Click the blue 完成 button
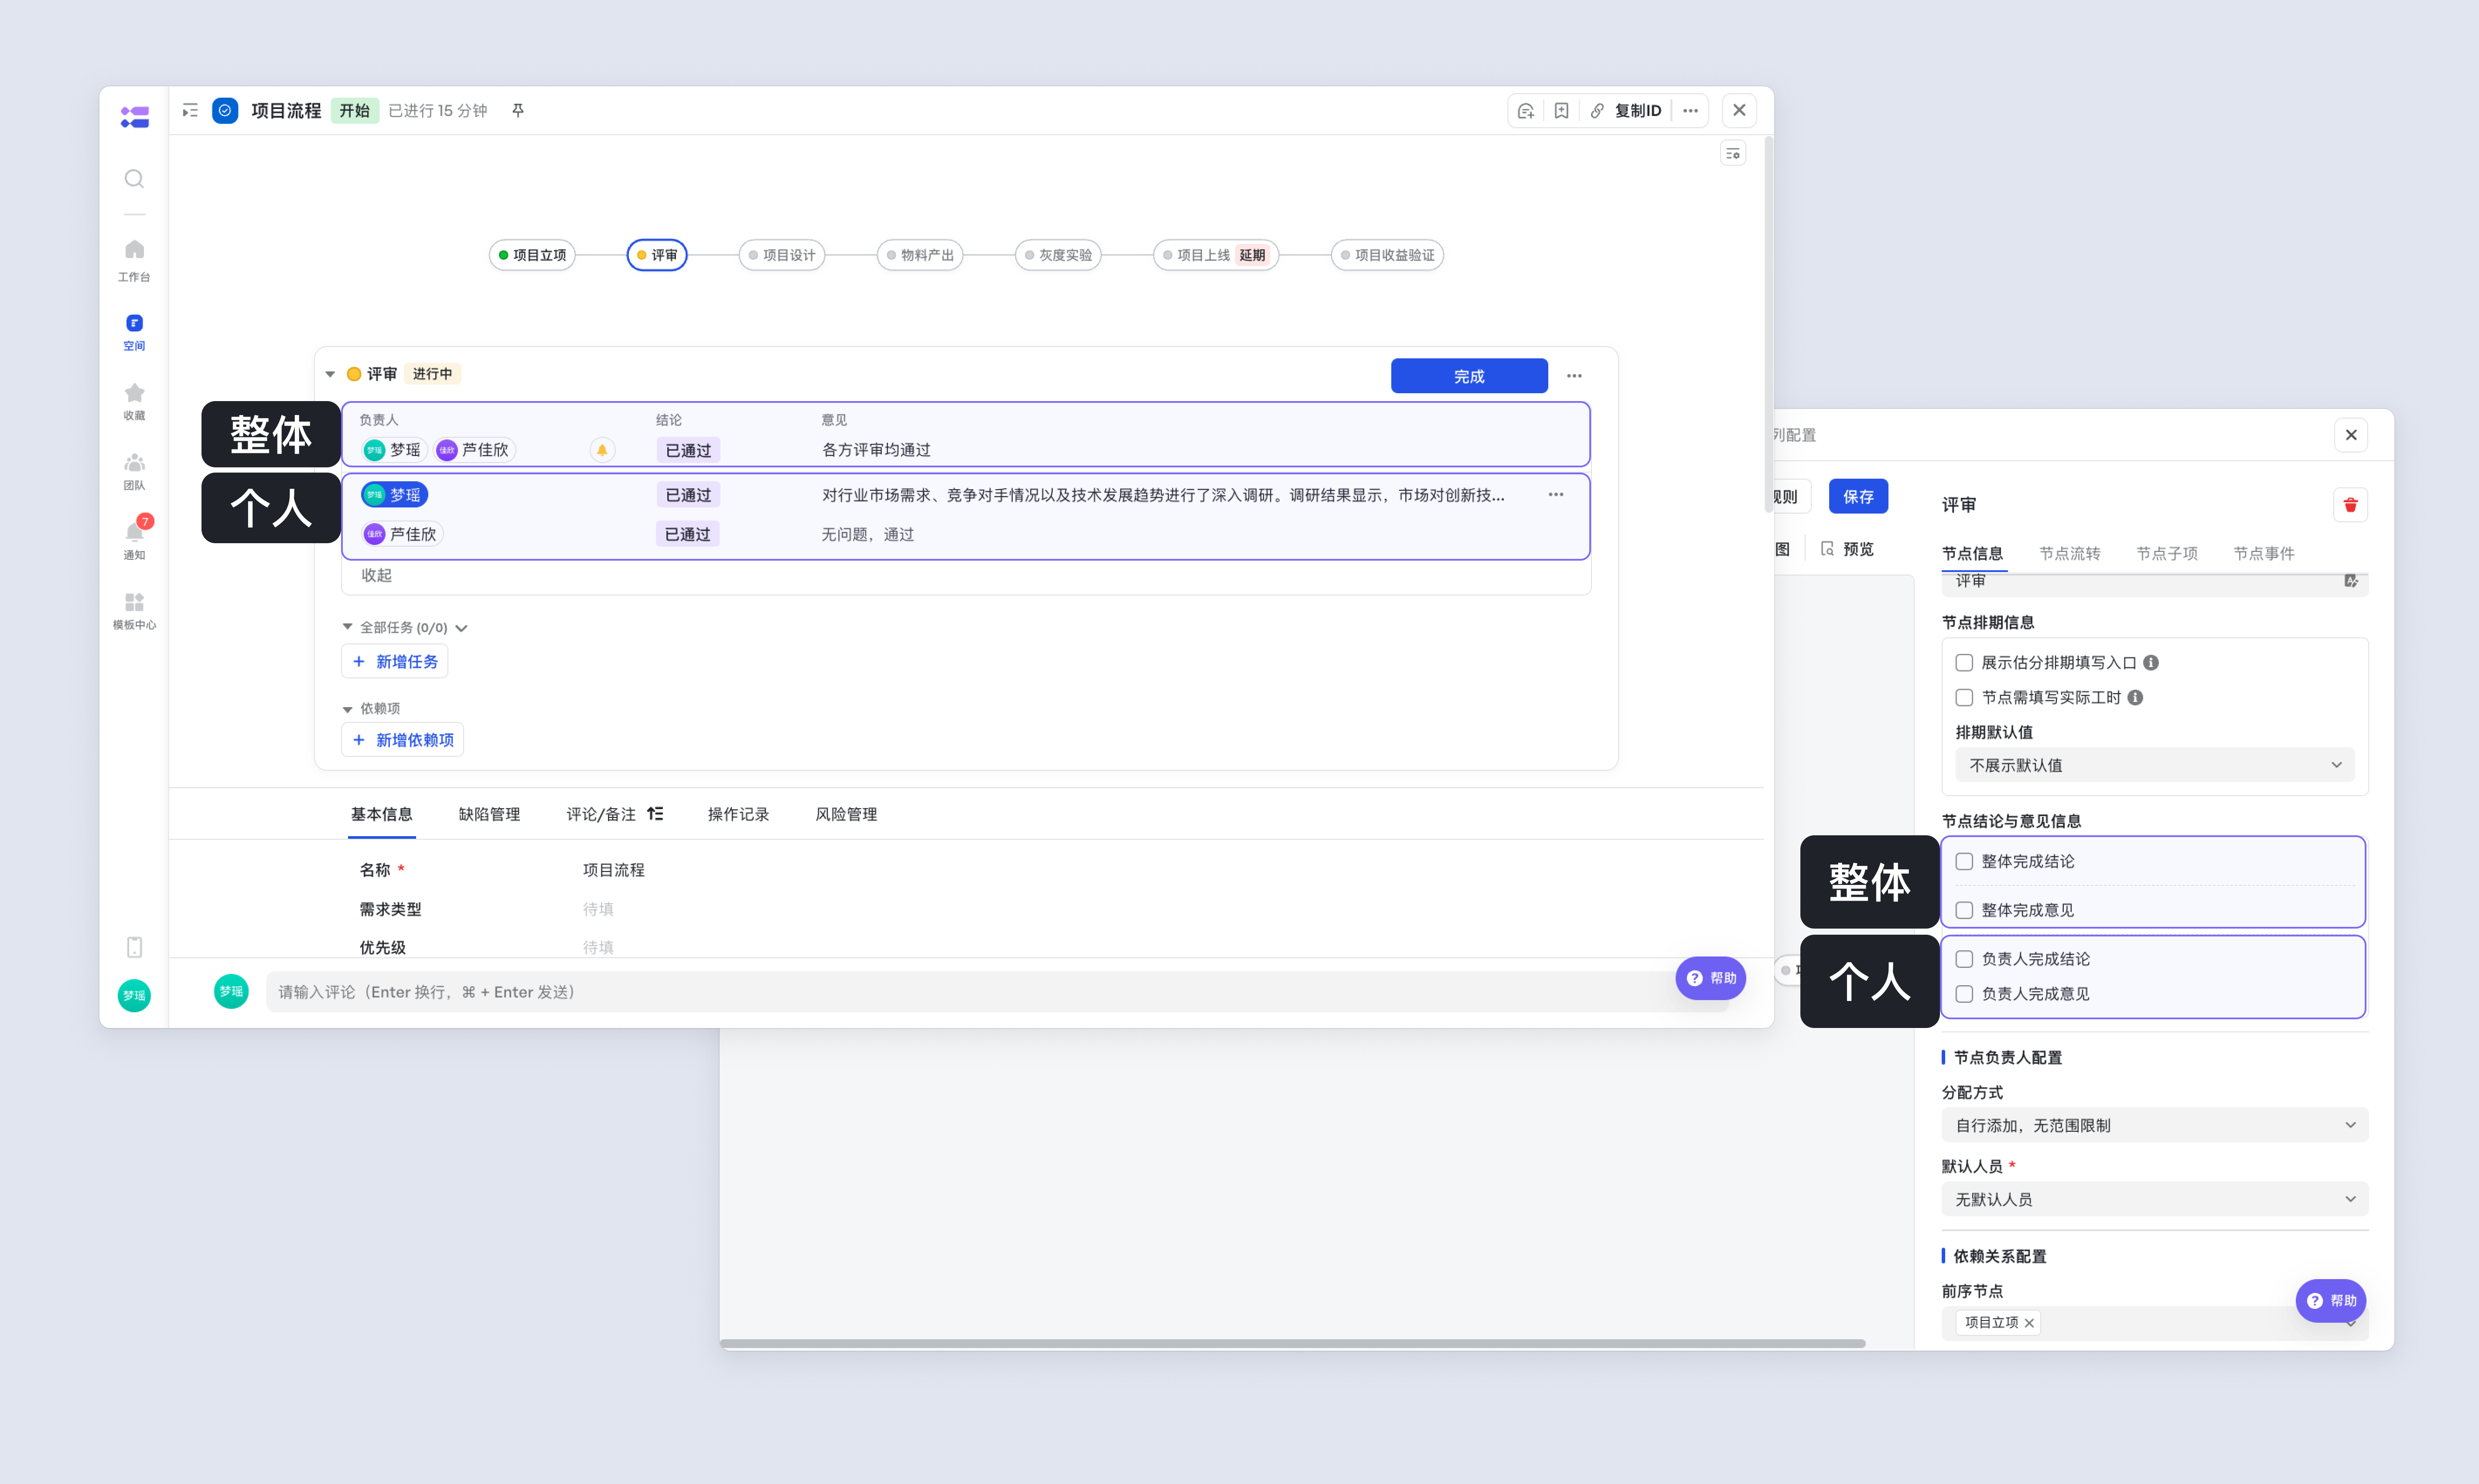This screenshot has height=1484, width=2479. 1470,376
